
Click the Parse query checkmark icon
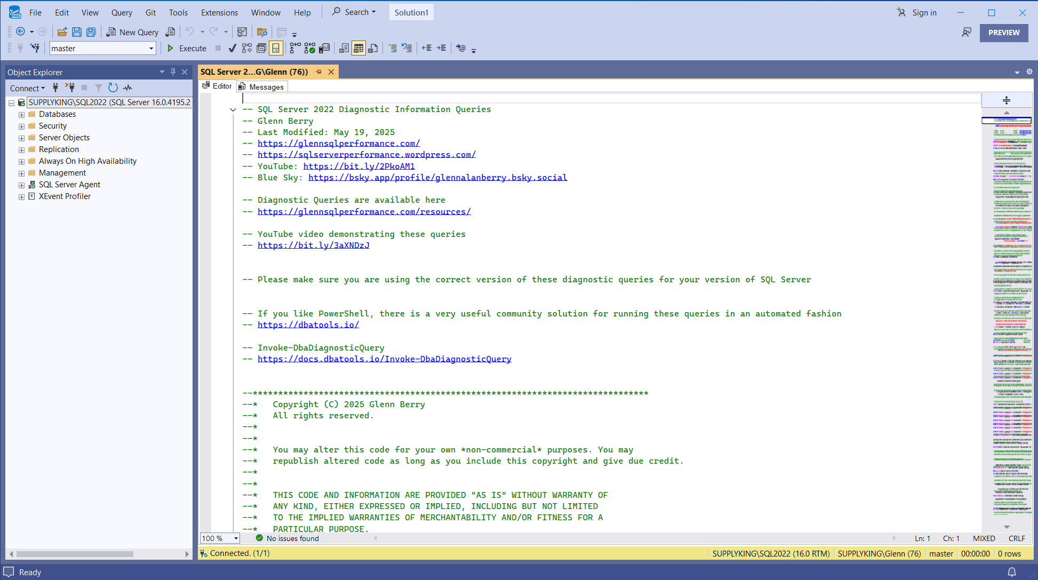point(232,49)
